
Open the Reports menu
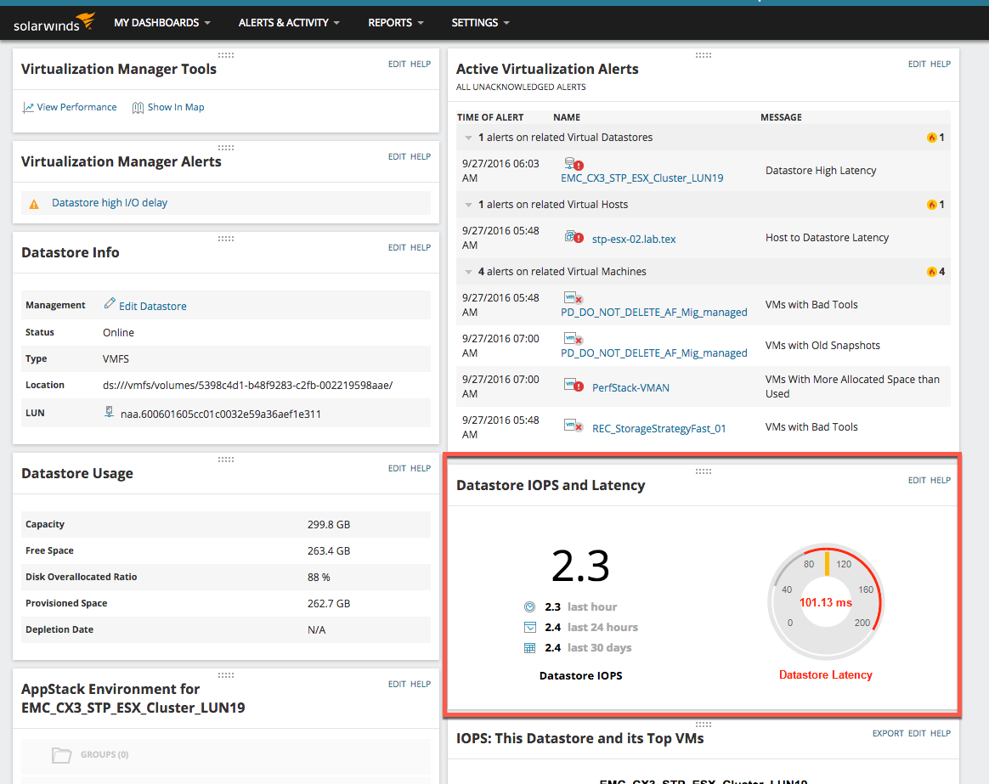395,23
